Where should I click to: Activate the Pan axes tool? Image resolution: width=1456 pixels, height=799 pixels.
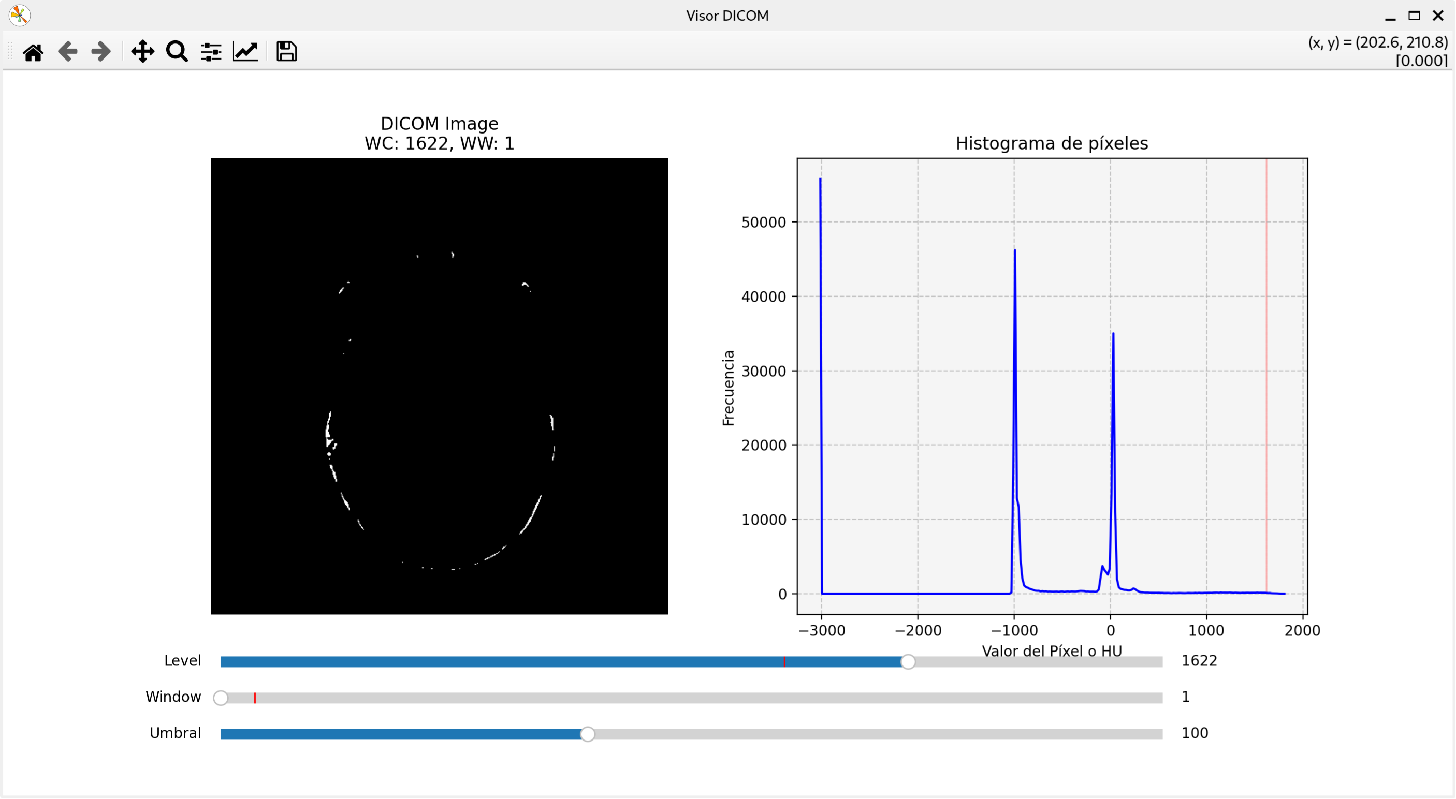pyautogui.click(x=142, y=52)
